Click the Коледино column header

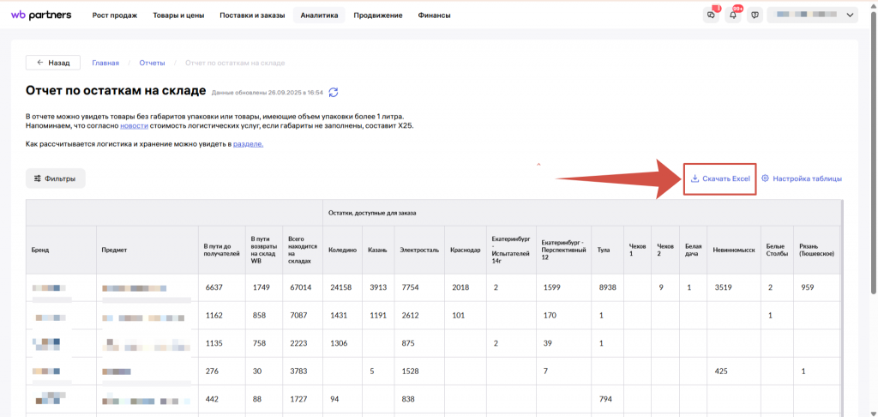[343, 250]
